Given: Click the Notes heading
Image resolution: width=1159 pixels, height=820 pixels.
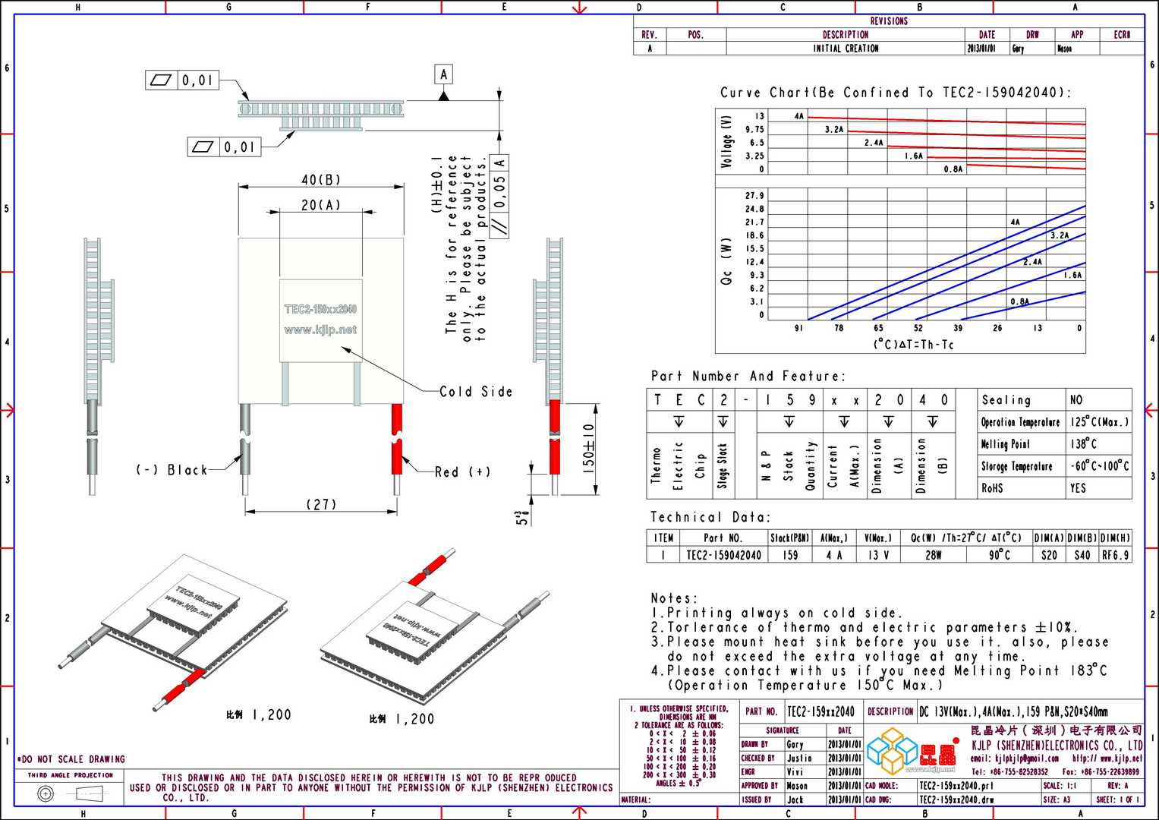Looking at the screenshot, I should coord(674,598).
